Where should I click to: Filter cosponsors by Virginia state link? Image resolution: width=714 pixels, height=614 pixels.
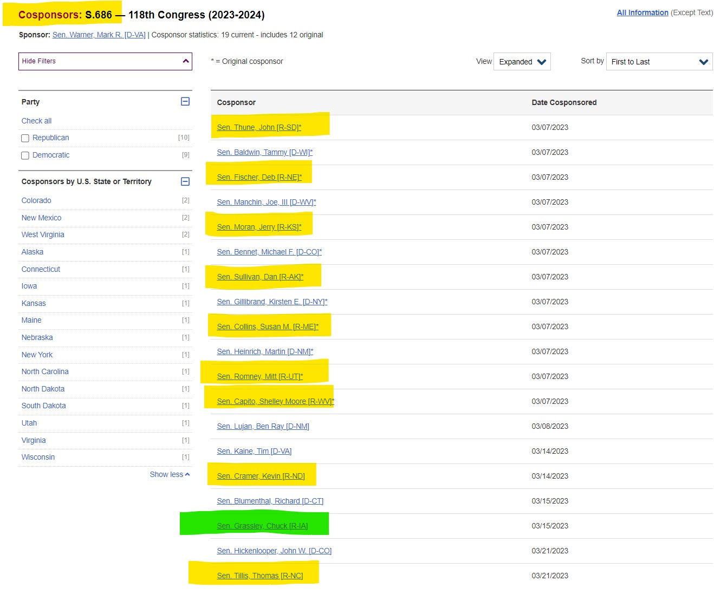(x=34, y=440)
